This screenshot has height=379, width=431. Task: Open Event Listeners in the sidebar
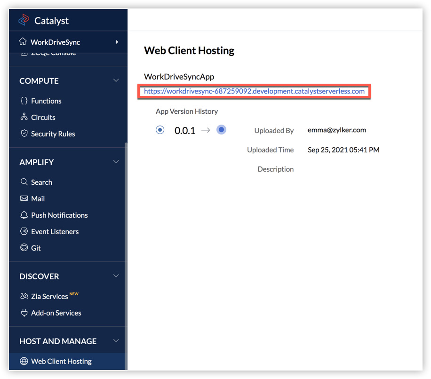55,231
